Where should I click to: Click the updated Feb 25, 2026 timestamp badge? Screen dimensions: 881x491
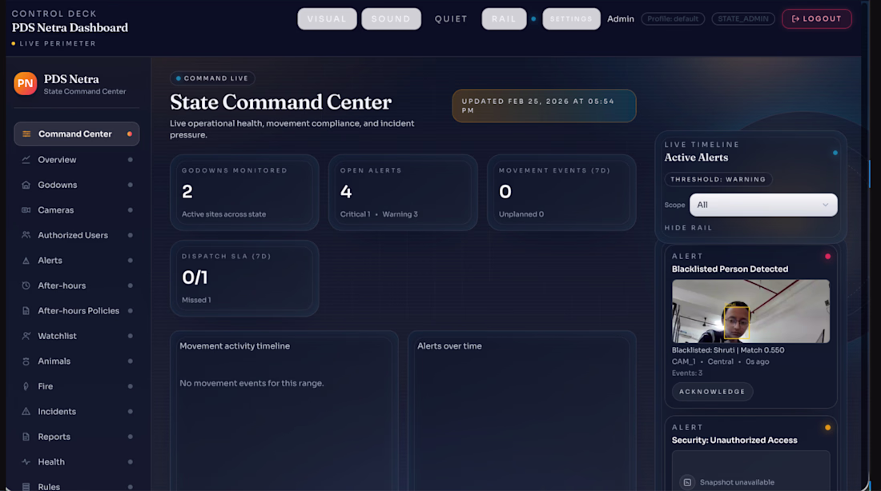544,106
